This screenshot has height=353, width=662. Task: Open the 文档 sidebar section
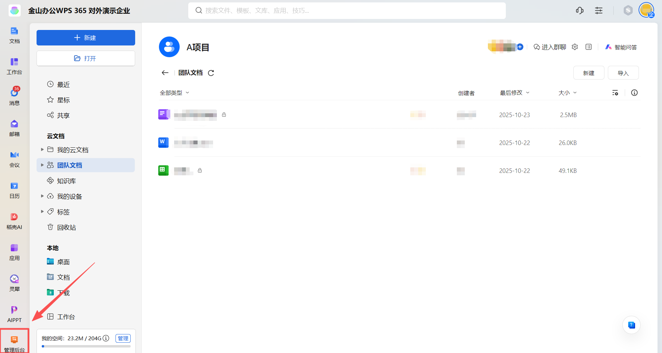tap(14, 35)
